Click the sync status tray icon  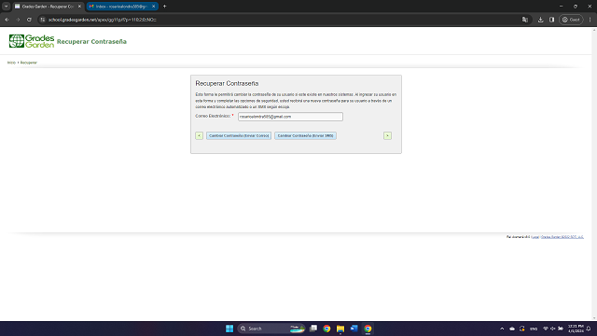[x=522, y=329]
